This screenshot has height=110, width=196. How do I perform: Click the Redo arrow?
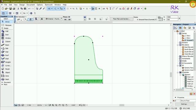33,9
